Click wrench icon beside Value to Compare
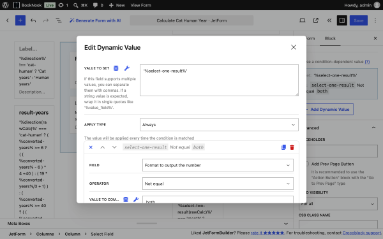Screen dimensions: 383x239 click(x=136, y=199)
